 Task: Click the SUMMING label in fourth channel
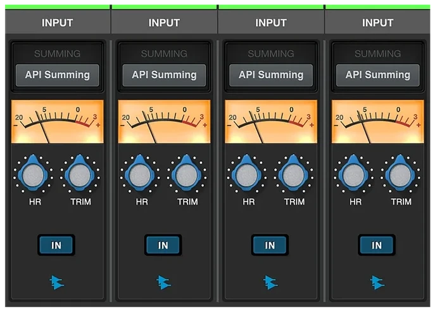(378, 54)
